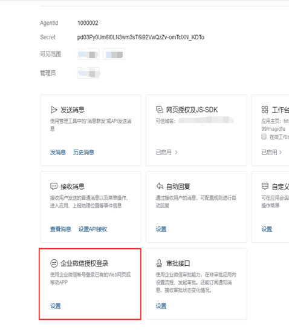
Task: Click the 应用主页 URL text
Action: click(275, 125)
